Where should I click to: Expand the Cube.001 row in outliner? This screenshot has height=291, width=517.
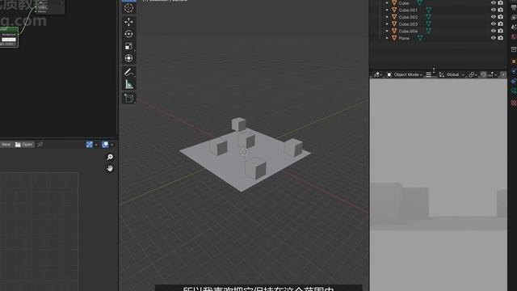pyautogui.click(x=387, y=10)
